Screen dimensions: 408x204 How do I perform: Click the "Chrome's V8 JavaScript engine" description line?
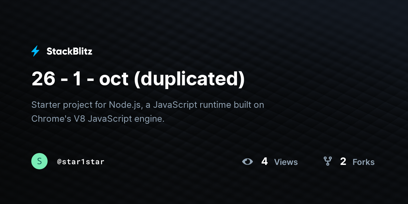click(98, 119)
